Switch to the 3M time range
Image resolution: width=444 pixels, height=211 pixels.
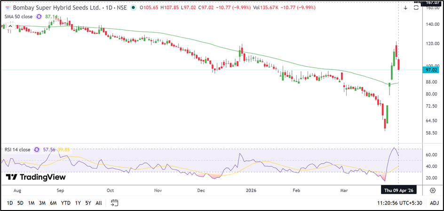pos(42,203)
